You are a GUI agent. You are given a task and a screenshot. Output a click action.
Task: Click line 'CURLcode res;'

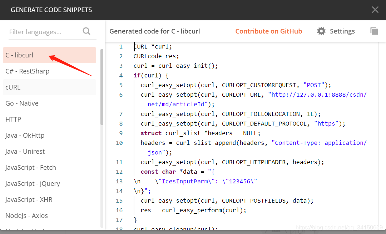[x=156, y=56]
